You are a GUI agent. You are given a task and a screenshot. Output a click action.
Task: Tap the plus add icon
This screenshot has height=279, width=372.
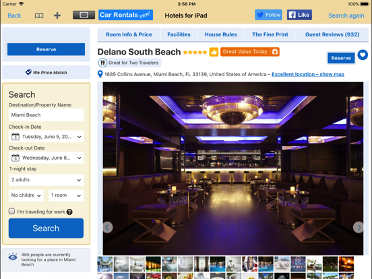(57, 15)
